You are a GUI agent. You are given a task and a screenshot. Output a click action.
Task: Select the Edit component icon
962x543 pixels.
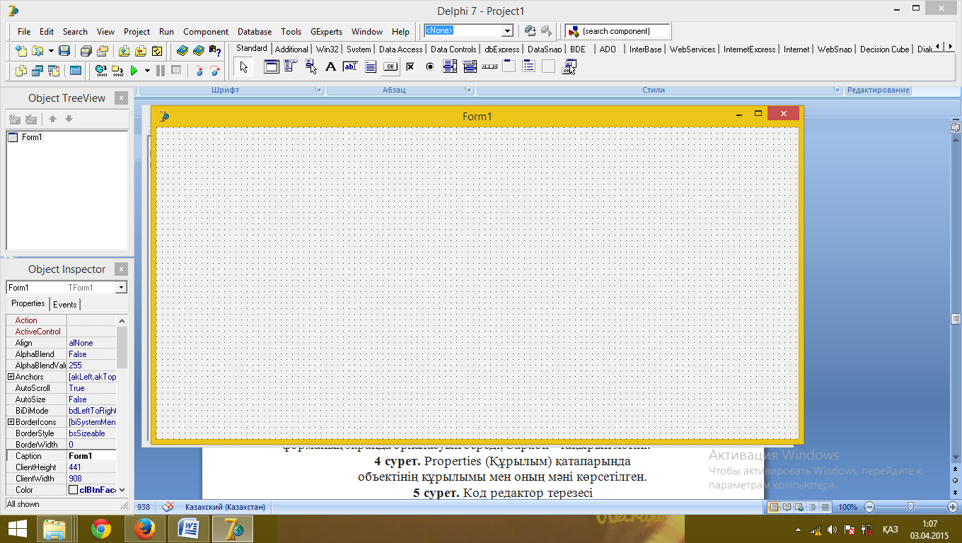pyautogui.click(x=350, y=67)
